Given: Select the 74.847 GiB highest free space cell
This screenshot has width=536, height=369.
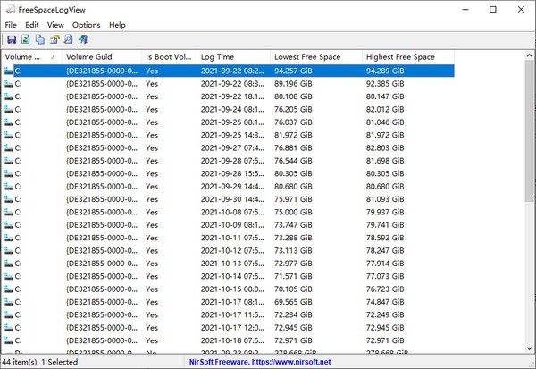Looking at the screenshot, I should pyautogui.click(x=385, y=302).
